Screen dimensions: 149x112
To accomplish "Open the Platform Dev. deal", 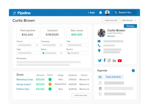I will tap(23, 89).
